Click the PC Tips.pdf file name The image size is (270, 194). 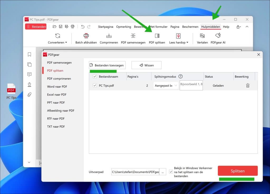pyautogui.click(x=107, y=86)
